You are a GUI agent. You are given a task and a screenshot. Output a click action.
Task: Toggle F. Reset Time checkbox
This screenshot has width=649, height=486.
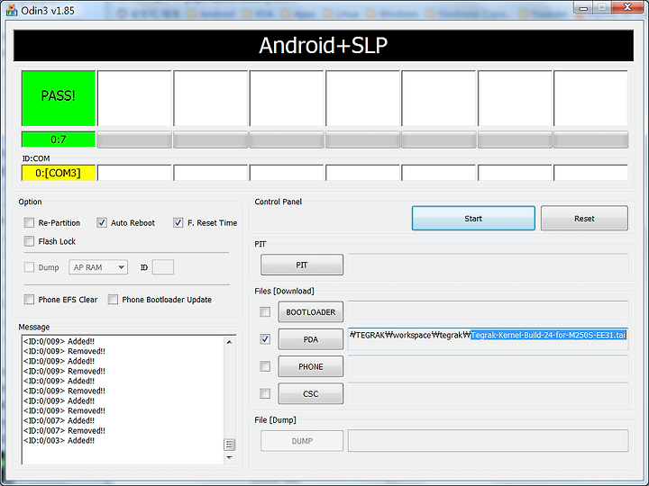point(178,223)
